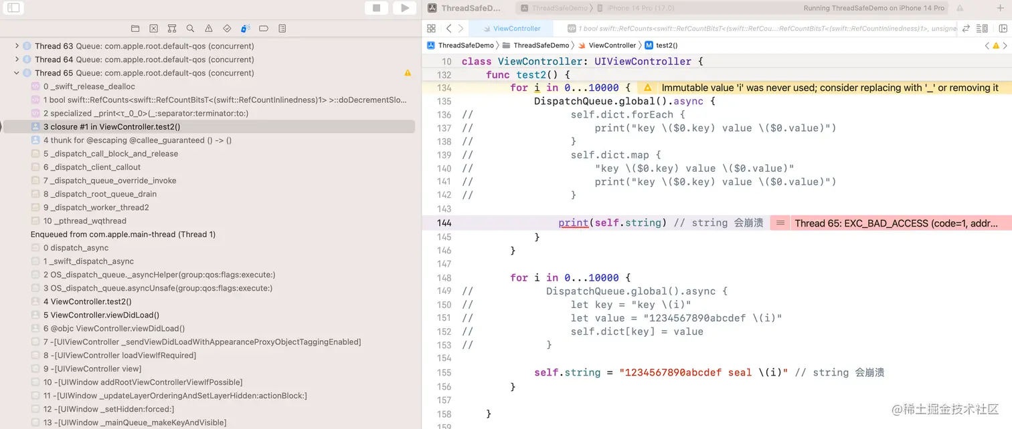Click ViewController in the jump bar
Image resolution: width=1012 pixels, height=429 pixels.
coord(607,45)
